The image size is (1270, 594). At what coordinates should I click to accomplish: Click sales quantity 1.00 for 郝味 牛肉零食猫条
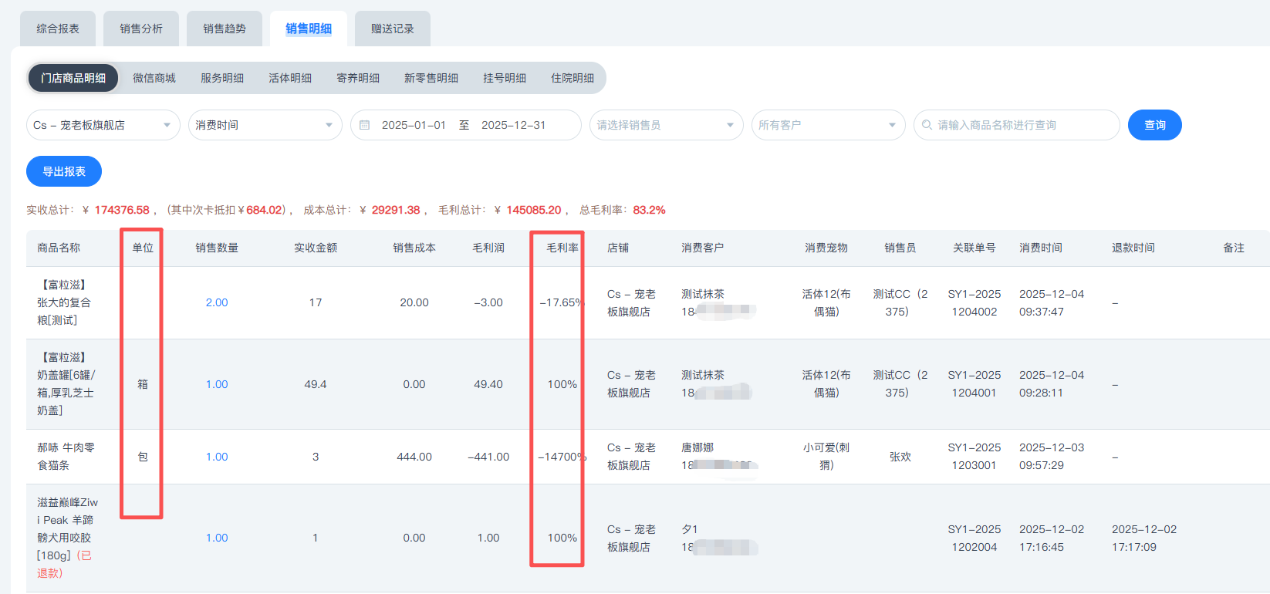(x=217, y=457)
